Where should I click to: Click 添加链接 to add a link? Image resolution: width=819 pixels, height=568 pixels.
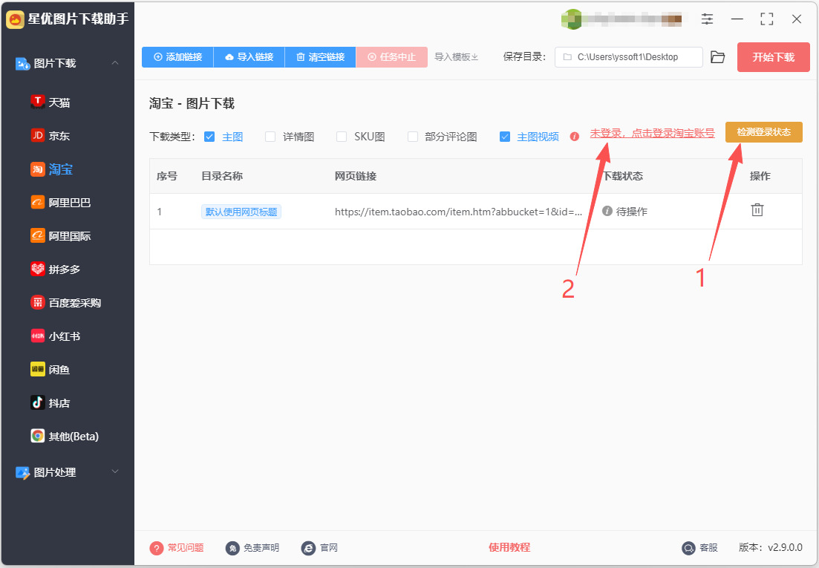coord(177,57)
